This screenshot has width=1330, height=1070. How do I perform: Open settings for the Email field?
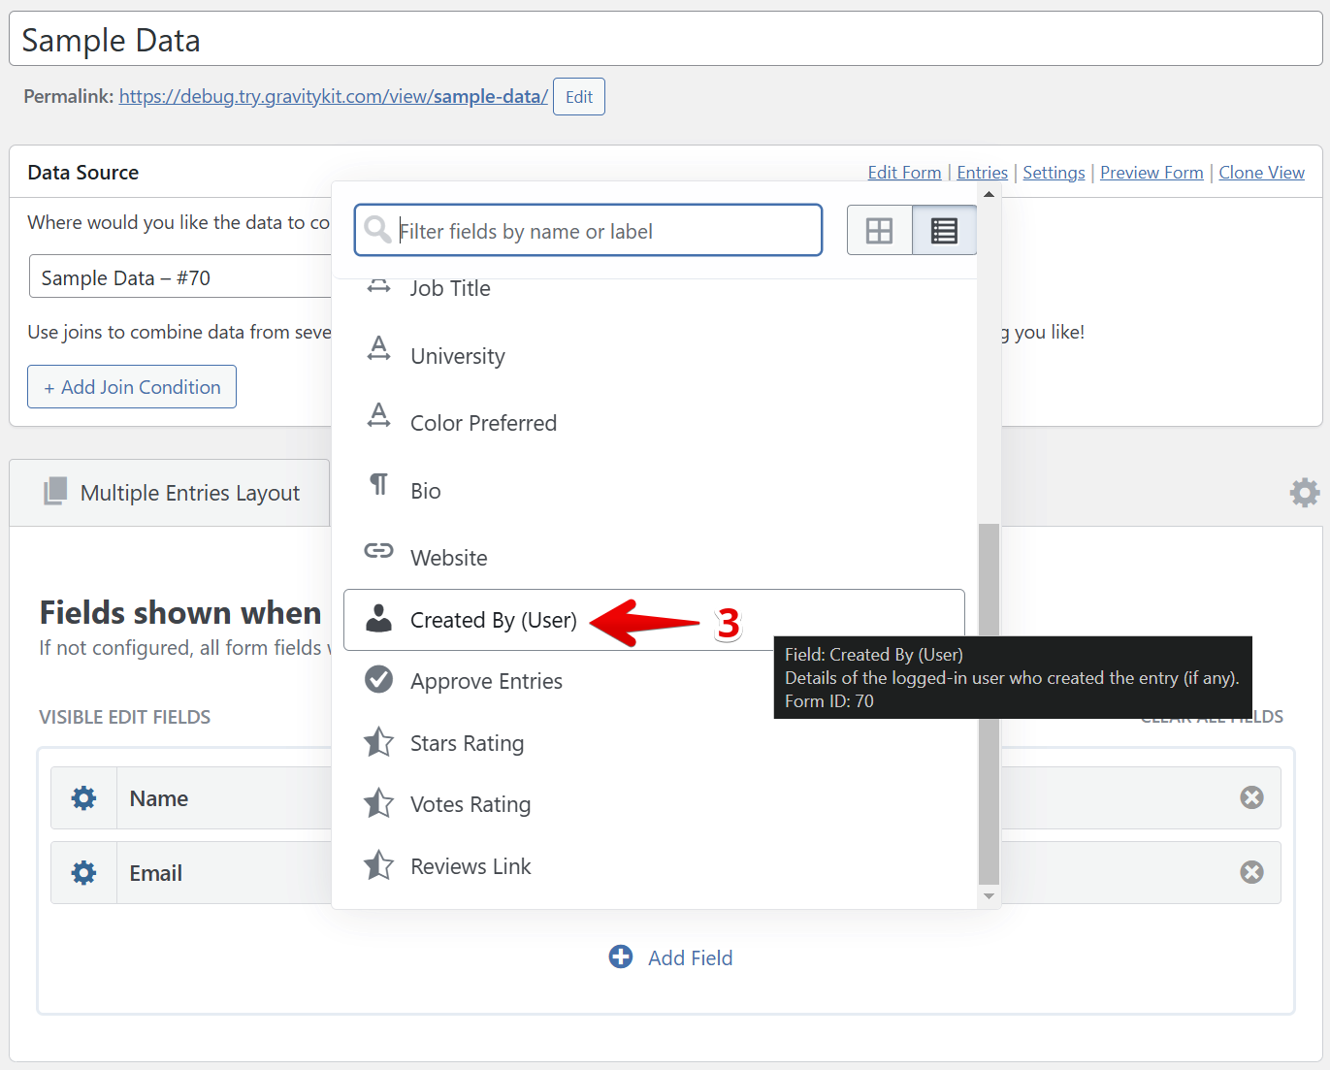pos(84,873)
